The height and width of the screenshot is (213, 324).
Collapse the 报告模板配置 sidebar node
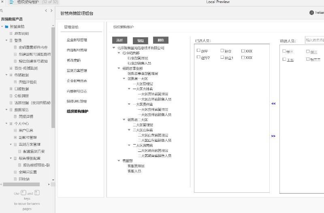(x=11, y=158)
